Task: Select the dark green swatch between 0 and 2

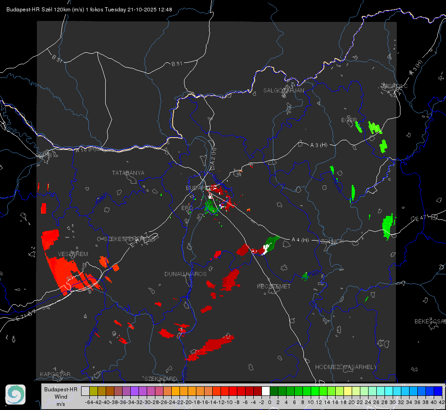Action: pyautogui.click(x=274, y=391)
